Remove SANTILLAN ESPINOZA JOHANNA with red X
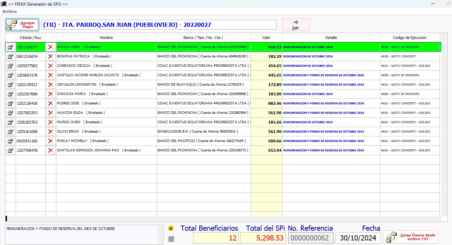The image size is (452, 245). (x=50, y=150)
